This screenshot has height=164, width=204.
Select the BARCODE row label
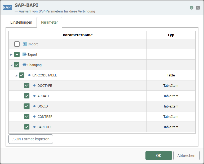point(45,127)
